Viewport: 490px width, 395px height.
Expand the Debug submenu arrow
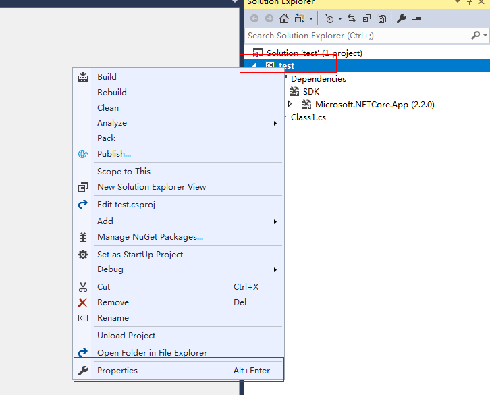pos(275,269)
